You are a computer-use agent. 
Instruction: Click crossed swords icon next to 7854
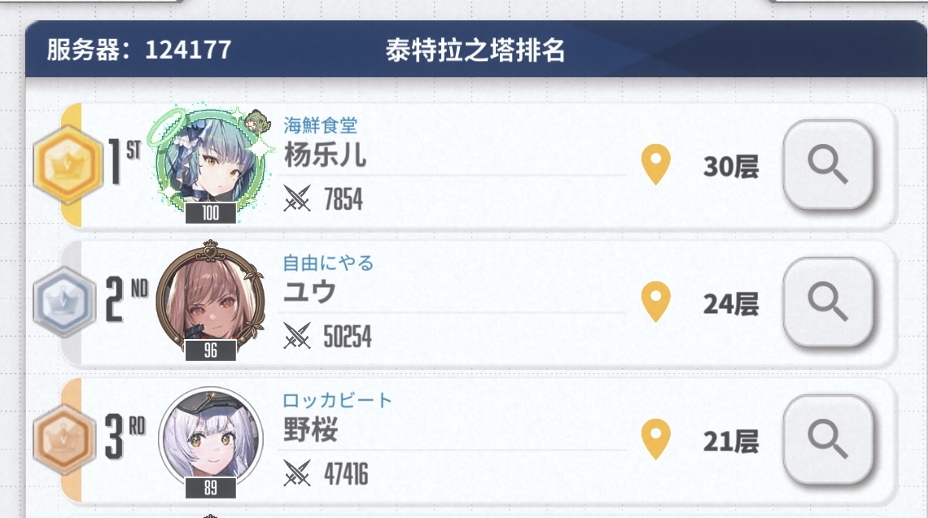pos(297,198)
